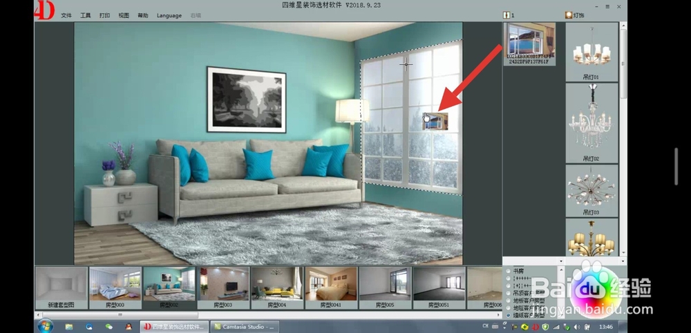
Task: Open the dropdown above the room type list
Action: click(561, 261)
